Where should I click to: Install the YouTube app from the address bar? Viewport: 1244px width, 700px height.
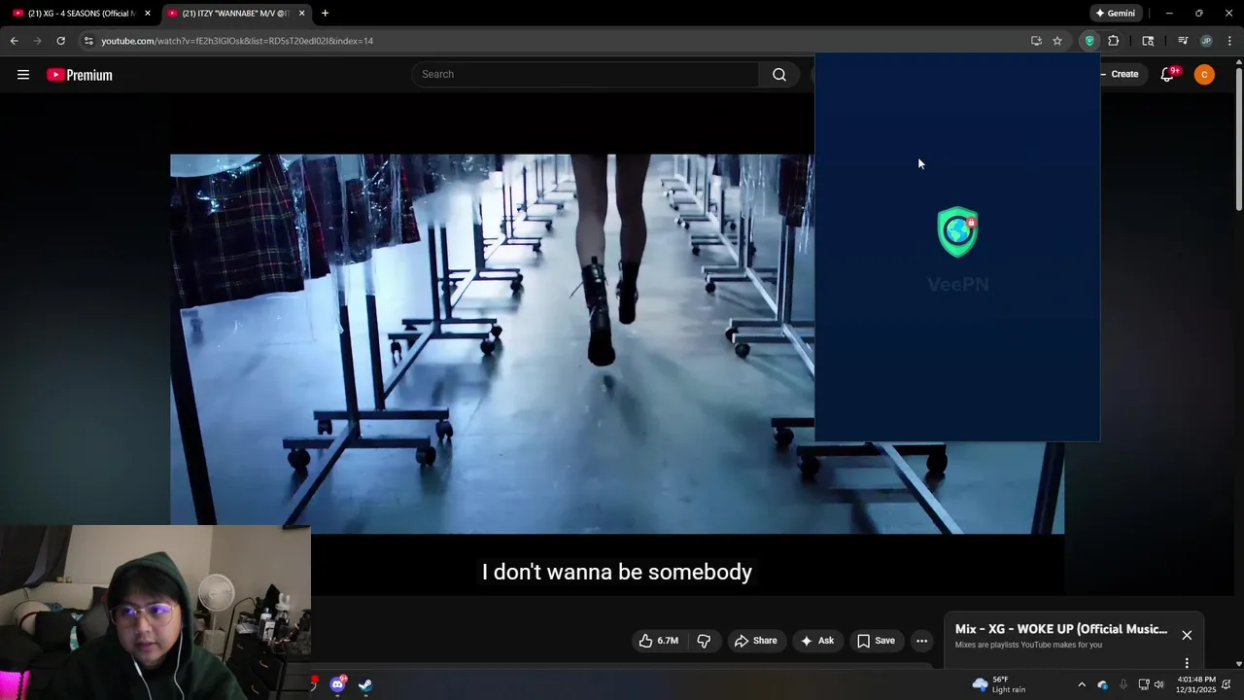(x=1036, y=41)
